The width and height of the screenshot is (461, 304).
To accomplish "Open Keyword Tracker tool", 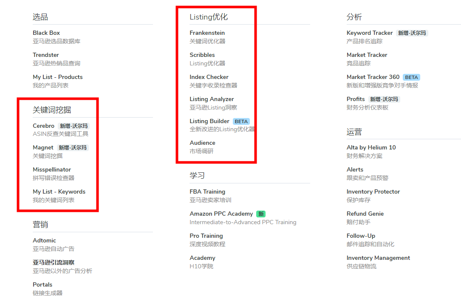I will click(x=370, y=33).
